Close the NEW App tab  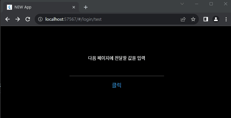(x=74, y=7)
